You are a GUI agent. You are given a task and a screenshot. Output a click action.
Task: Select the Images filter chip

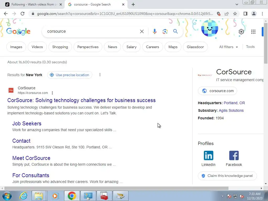click(x=16, y=47)
